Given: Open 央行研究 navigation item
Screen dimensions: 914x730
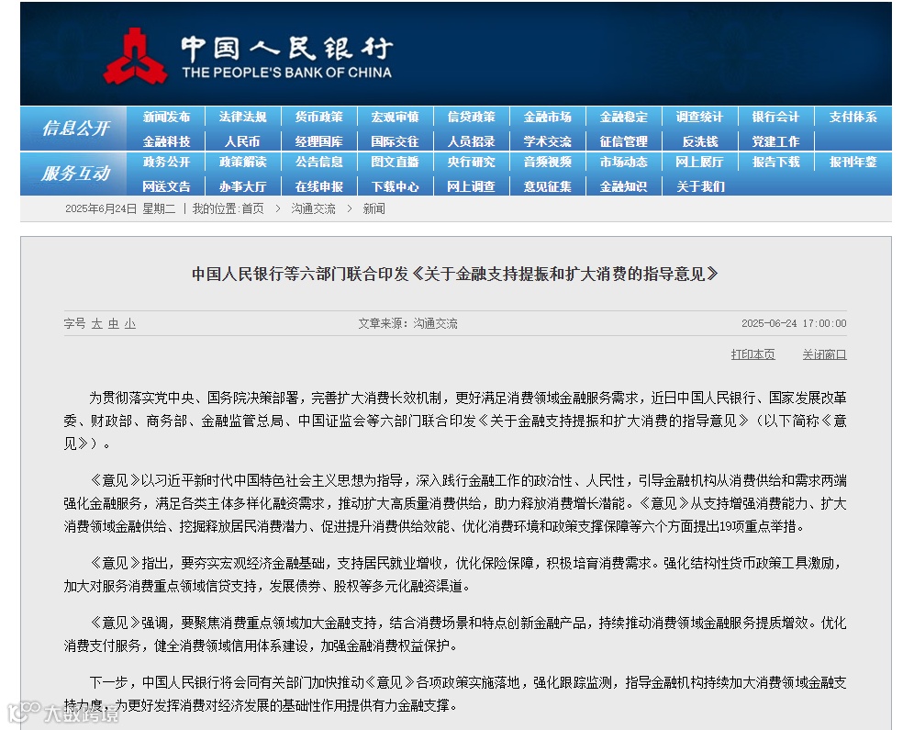Looking at the screenshot, I should pyautogui.click(x=471, y=162).
